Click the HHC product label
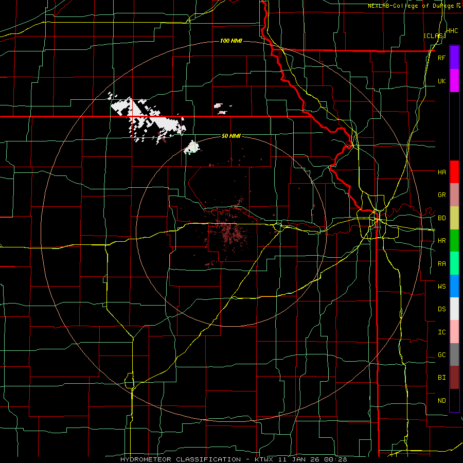This screenshot has height=463, width=463. (452, 31)
